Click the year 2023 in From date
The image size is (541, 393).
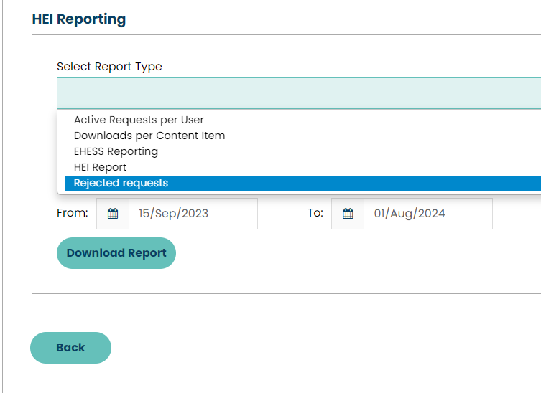195,214
